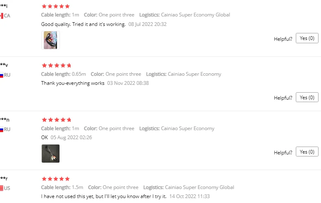Select reviewer name **r
The height and width of the screenshot is (203, 321).
coord(4,179)
